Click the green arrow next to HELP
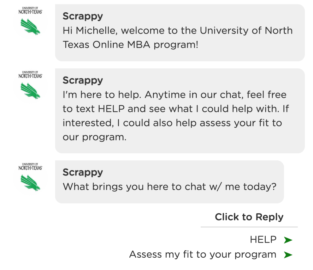Screen dimensions: 313x270 pyautogui.click(x=288, y=240)
